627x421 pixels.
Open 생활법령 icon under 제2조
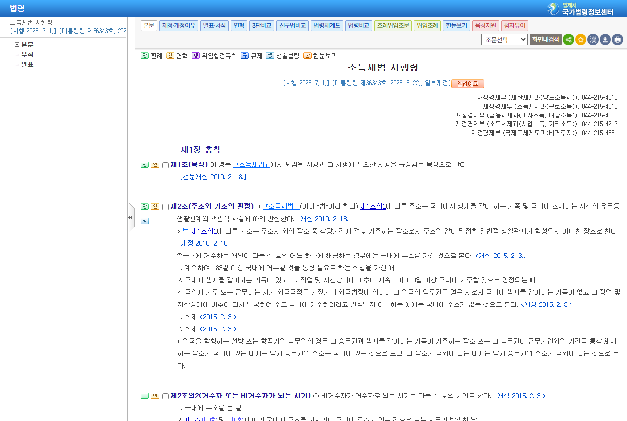coord(145,221)
